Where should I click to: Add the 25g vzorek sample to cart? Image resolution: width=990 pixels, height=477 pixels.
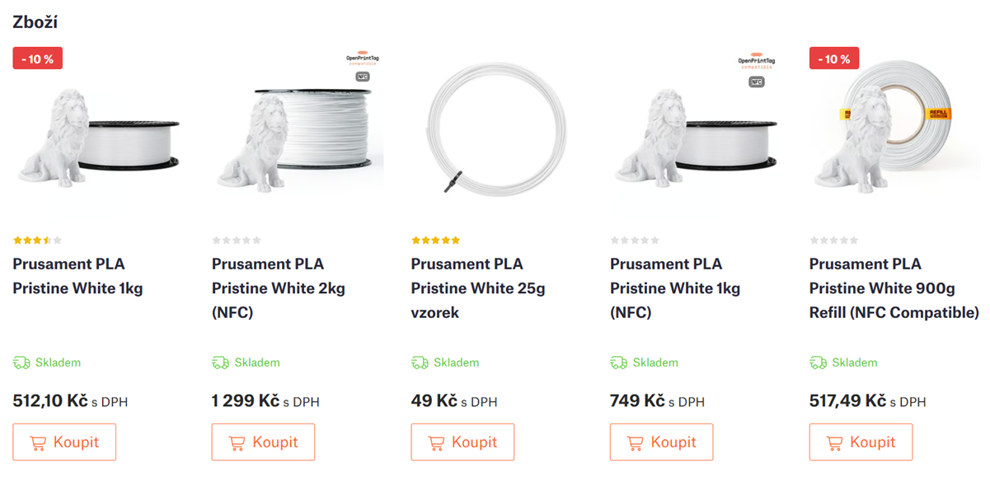click(462, 442)
